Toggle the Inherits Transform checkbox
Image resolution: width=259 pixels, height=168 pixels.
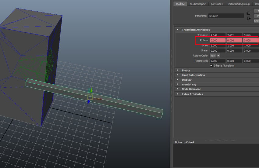pyautogui.click(x=211, y=66)
